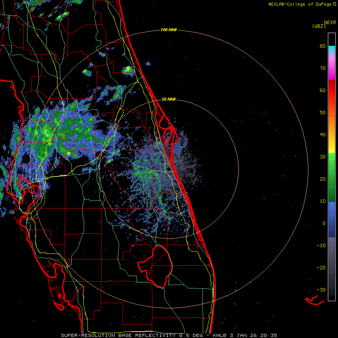Click the 60 value on dBZ scale
Image resolution: width=338 pixels, height=338 pixels.
(x=323, y=90)
